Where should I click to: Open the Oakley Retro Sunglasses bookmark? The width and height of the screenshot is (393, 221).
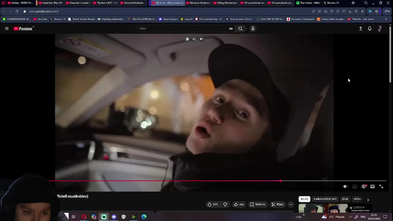[x=331, y=19]
